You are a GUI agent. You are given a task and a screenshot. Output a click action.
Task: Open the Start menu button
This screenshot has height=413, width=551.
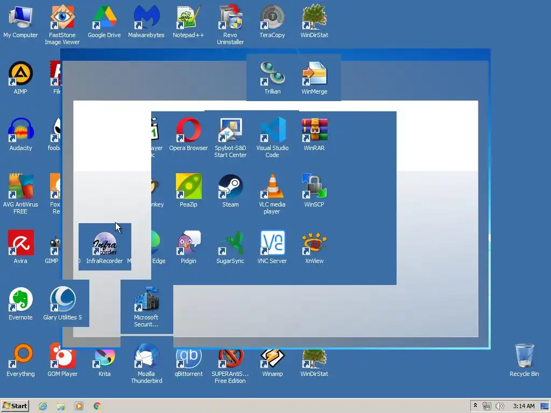tap(15, 406)
